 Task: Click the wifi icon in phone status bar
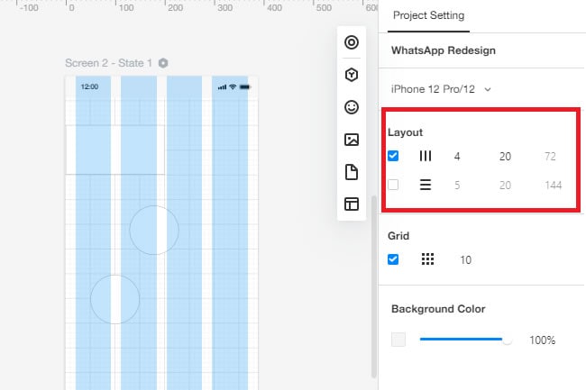[x=233, y=87]
